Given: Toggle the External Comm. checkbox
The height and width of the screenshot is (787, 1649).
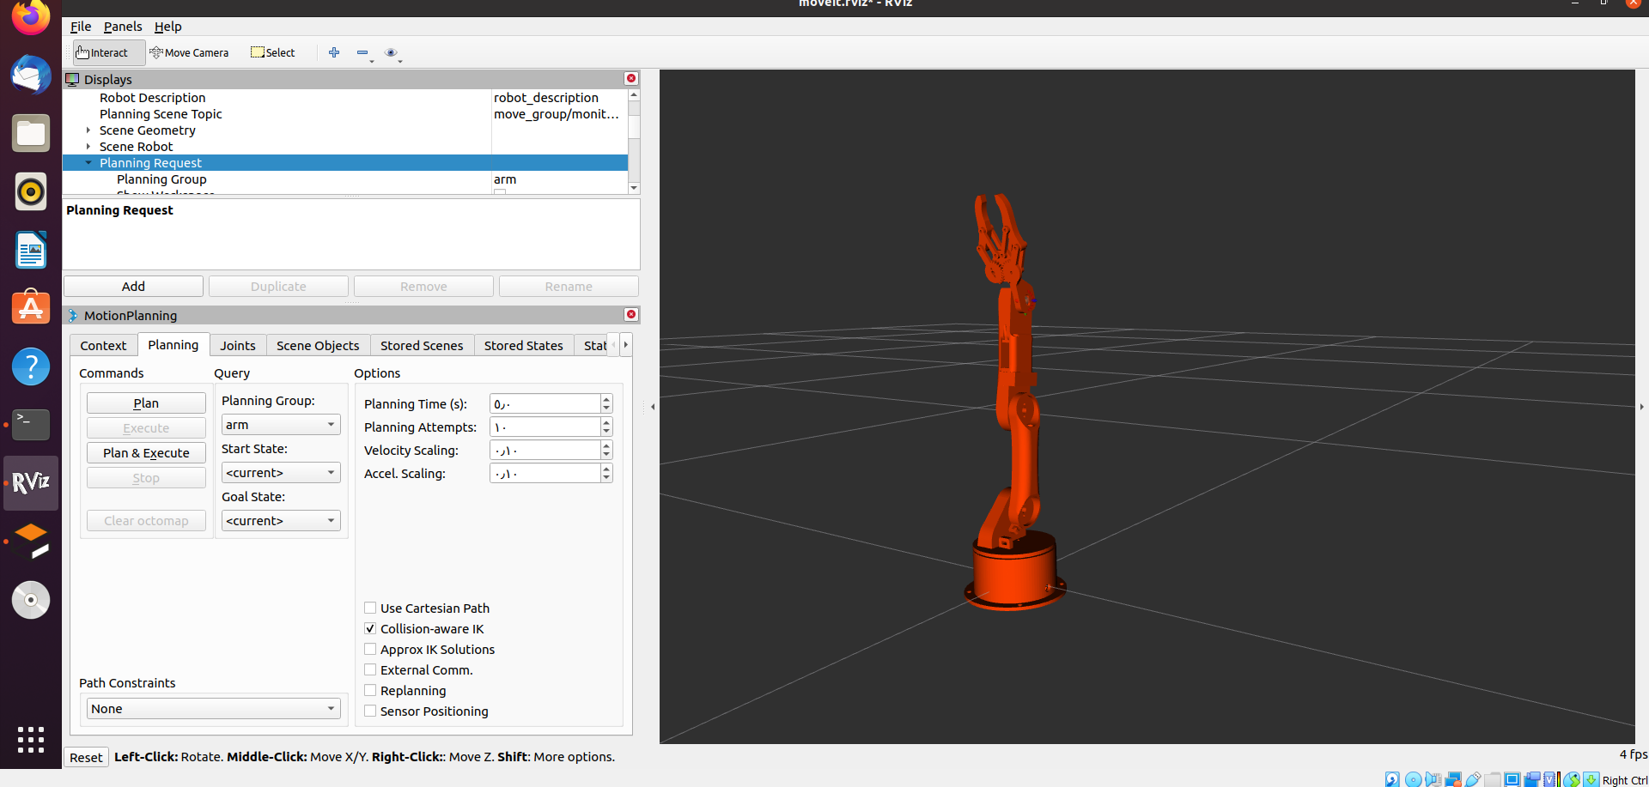Looking at the screenshot, I should click(x=370, y=669).
